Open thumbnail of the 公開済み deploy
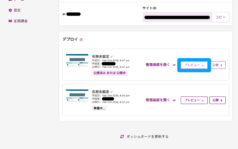Image resolution: width=238 pixels, height=149 pixels. coord(77,61)
